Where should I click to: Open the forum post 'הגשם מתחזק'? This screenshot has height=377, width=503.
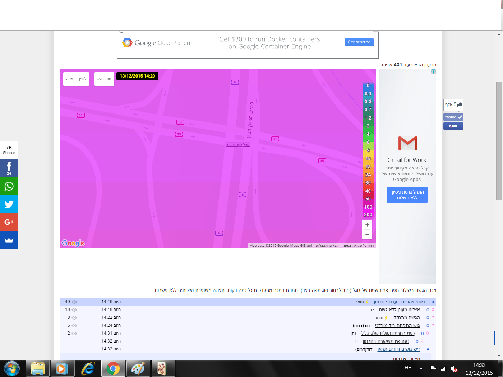coord(406,318)
